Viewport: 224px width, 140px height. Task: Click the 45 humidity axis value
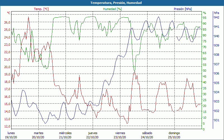[x=205, y=76]
